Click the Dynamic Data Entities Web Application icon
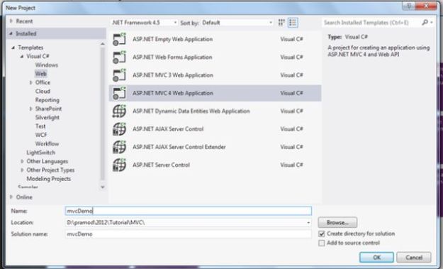443x269 pixels. click(x=119, y=111)
